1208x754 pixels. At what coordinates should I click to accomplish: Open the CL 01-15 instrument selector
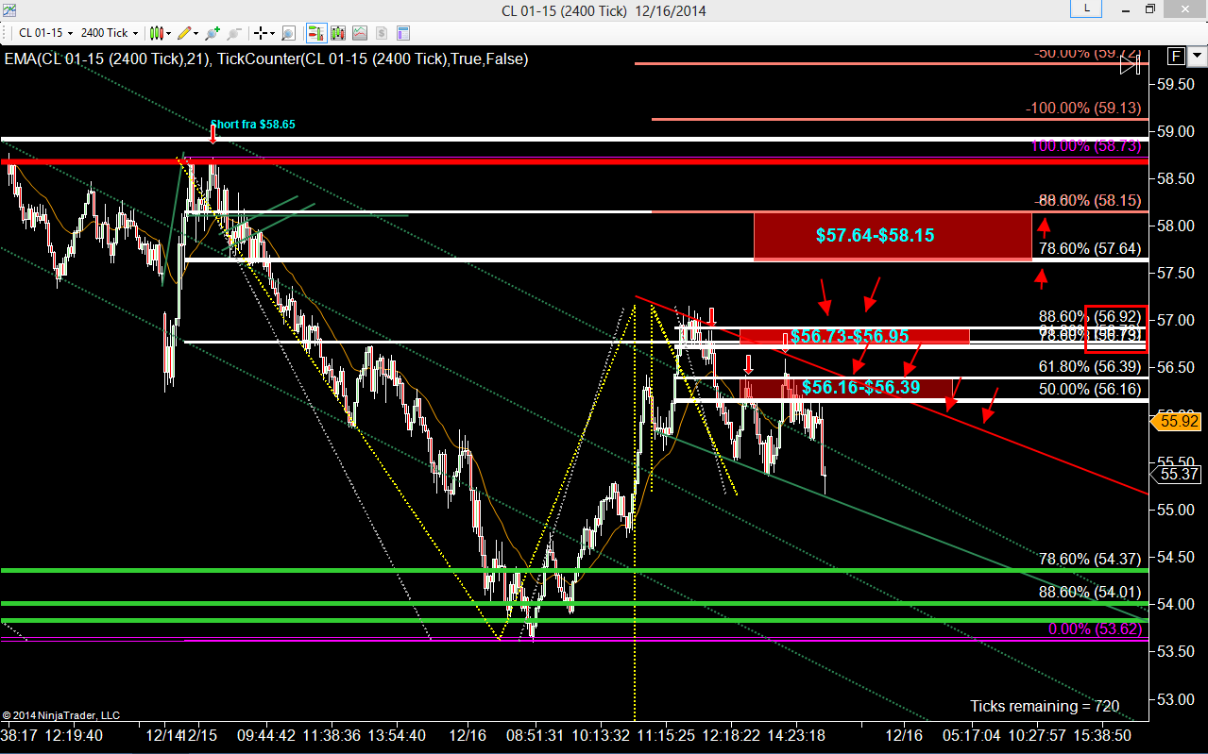click(x=45, y=33)
